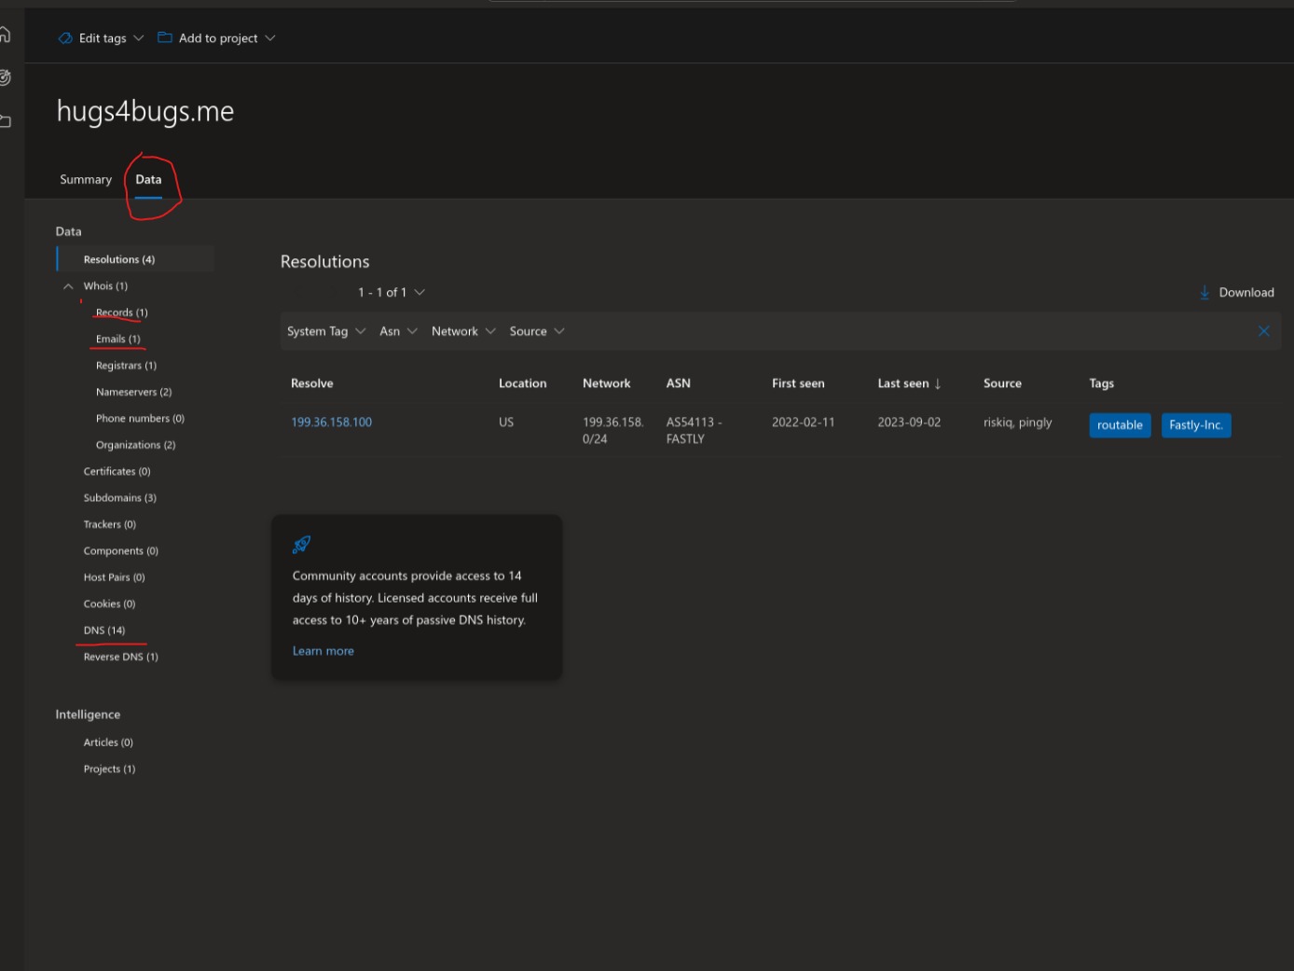
Task: Switch to the Data tab
Action: 148,179
